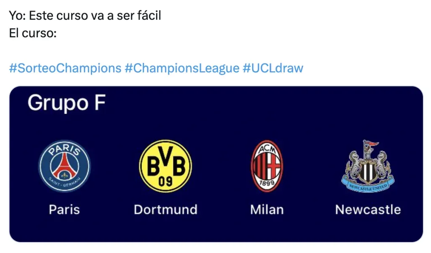
Task: Click the 09 number on the Dortmund logo
Action: [x=165, y=181]
